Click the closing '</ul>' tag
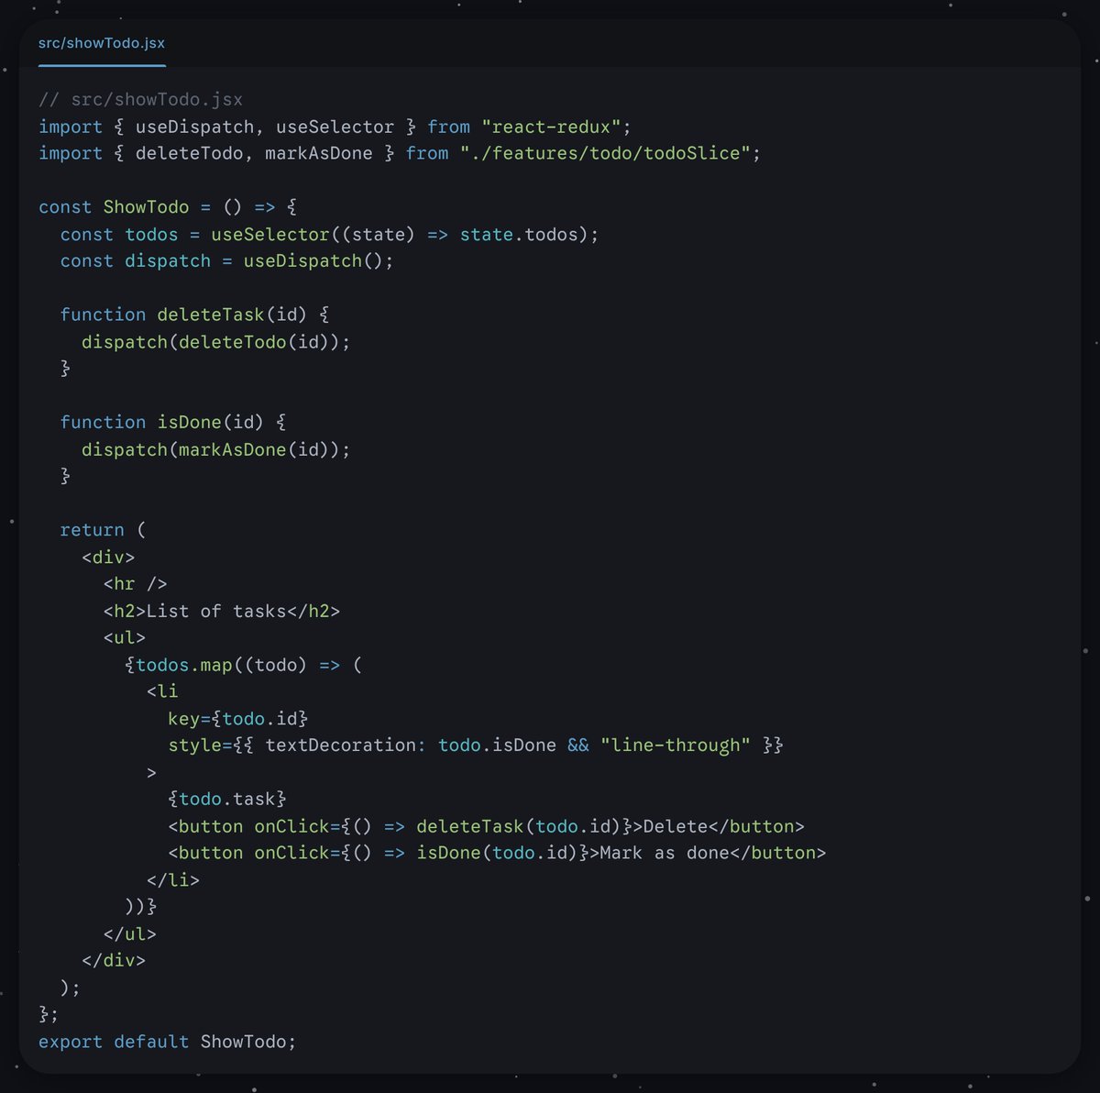Viewport: 1100px width, 1093px height. click(130, 933)
